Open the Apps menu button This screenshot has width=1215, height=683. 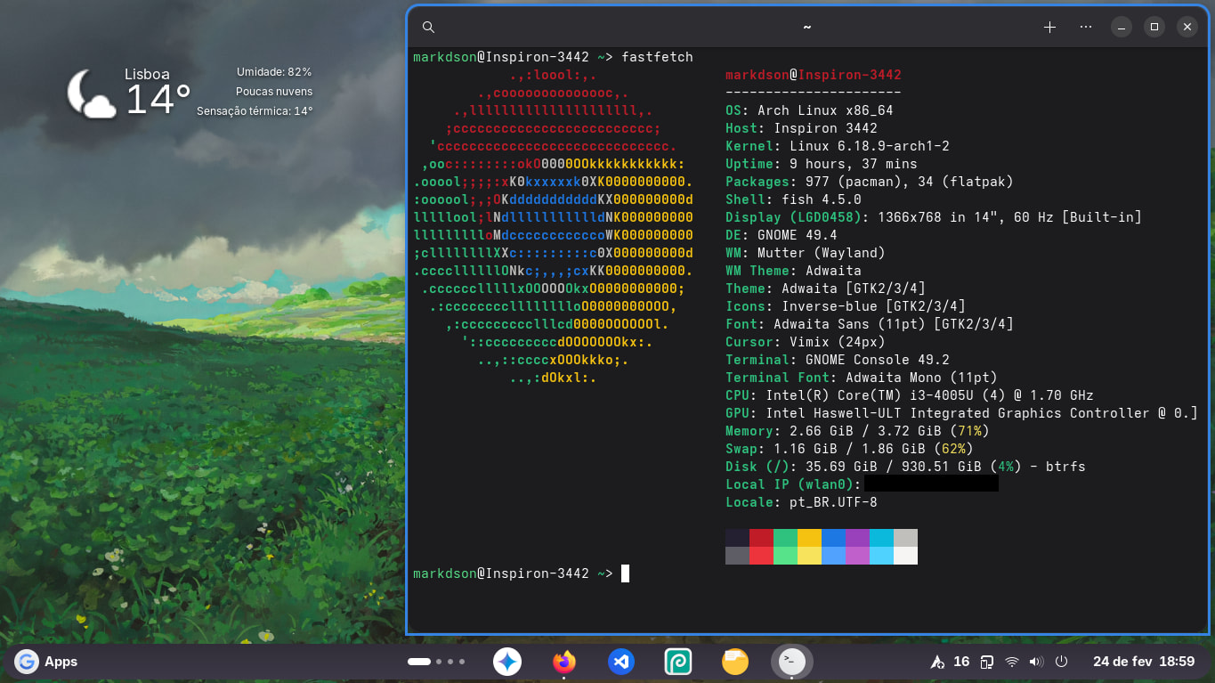click(x=47, y=662)
